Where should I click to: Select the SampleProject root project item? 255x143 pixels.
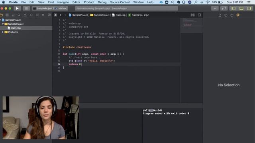click(x=13, y=20)
